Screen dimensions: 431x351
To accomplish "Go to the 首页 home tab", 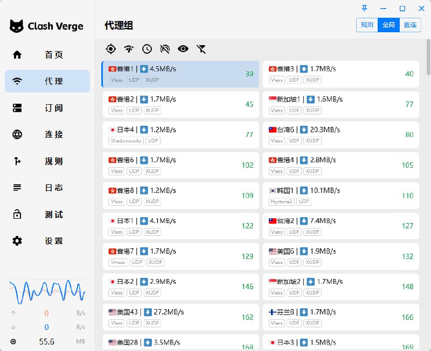I will point(47,55).
